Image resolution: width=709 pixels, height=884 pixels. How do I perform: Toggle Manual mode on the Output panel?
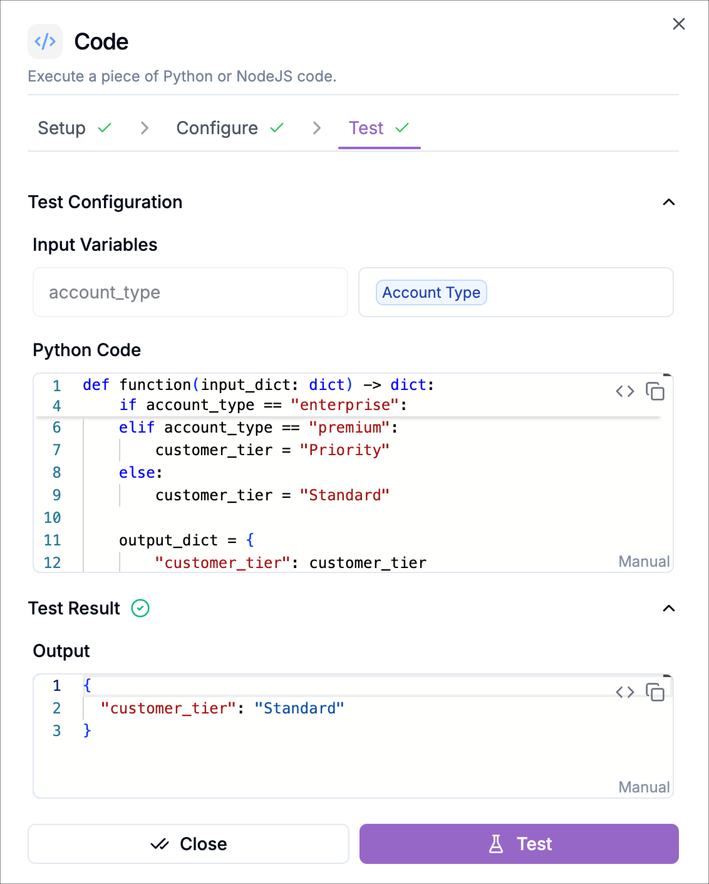click(x=644, y=787)
